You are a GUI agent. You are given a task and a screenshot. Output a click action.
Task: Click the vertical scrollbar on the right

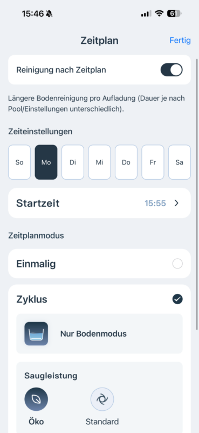coord(197,194)
